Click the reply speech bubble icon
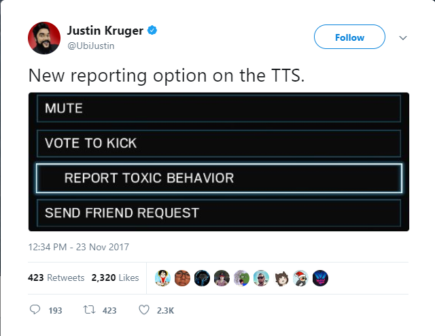This screenshot has width=435, height=336. 35,310
